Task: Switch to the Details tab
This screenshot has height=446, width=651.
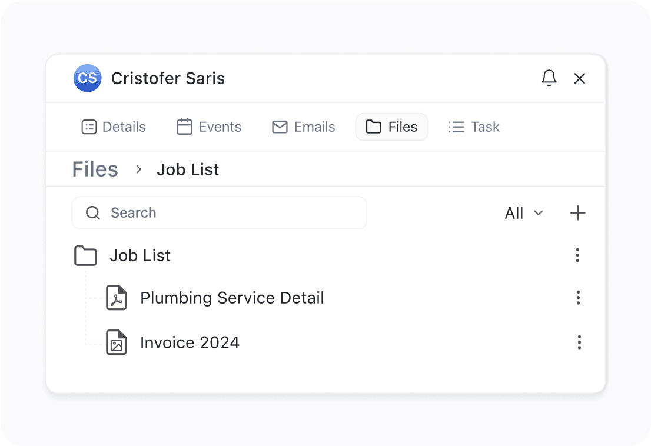Action: click(x=113, y=127)
